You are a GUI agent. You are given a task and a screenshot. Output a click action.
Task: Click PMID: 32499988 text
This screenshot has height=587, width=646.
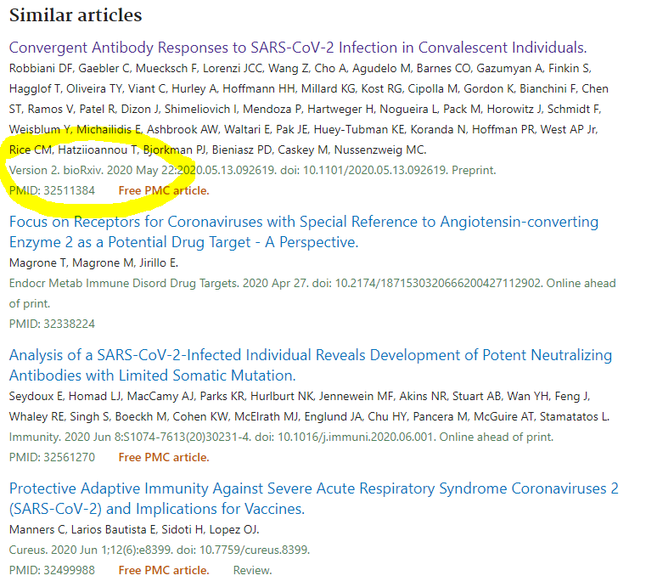[52, 570]
